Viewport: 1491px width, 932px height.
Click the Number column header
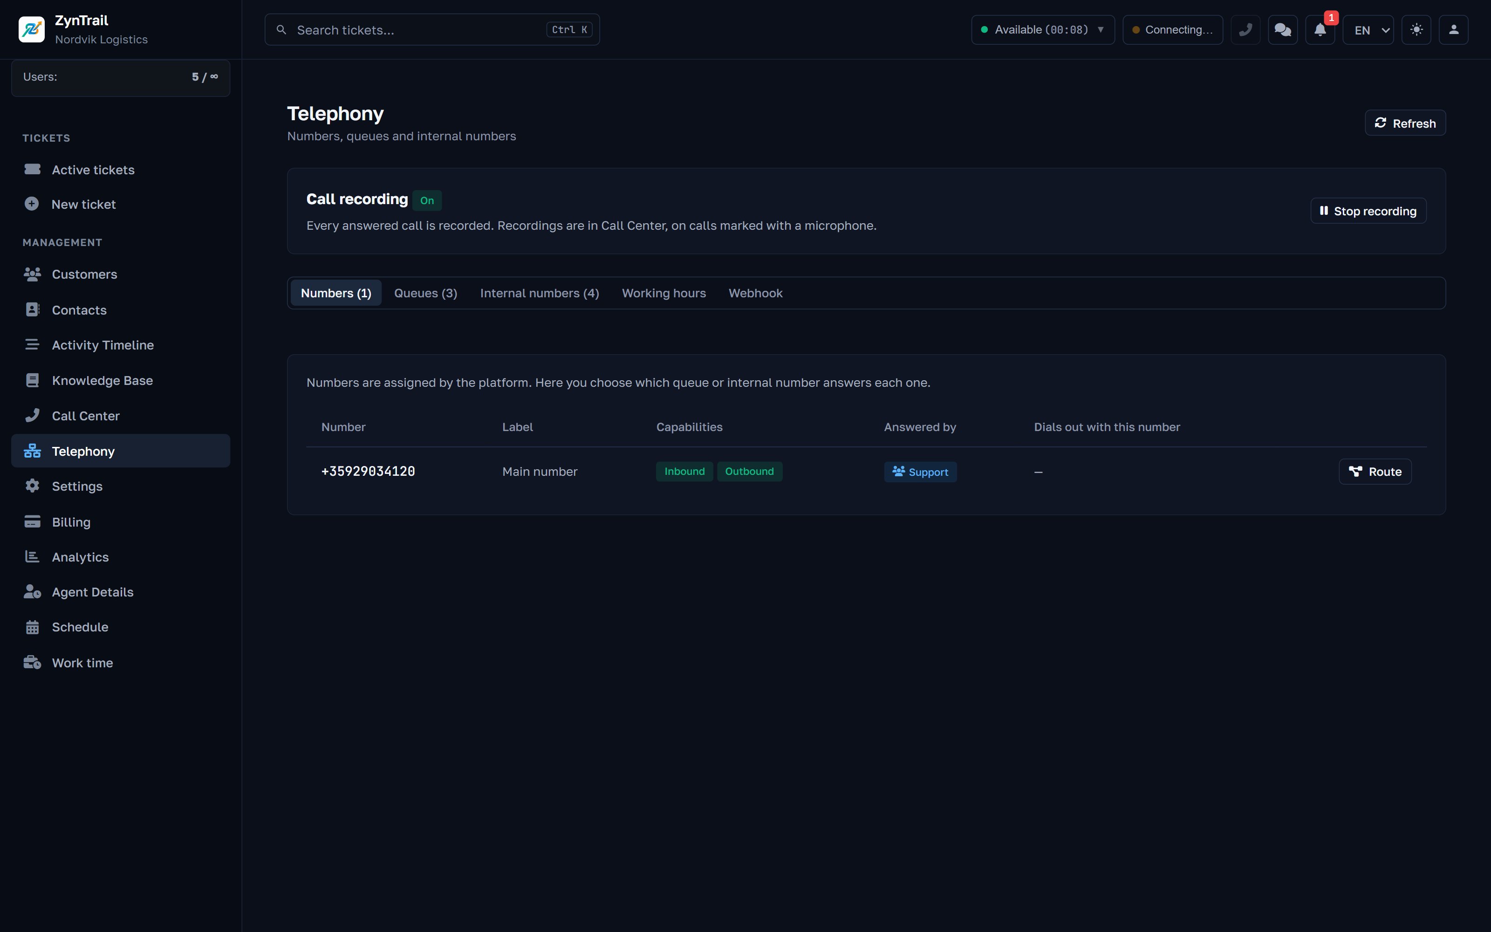click(343, 427)
